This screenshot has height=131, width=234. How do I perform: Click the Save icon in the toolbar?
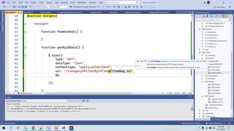pos(22,7)
